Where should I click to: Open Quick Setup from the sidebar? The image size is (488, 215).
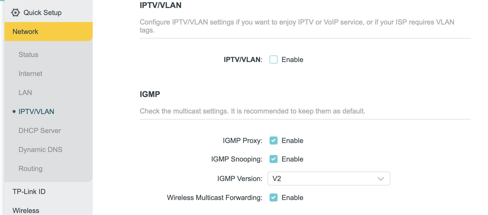pos(42,12)
